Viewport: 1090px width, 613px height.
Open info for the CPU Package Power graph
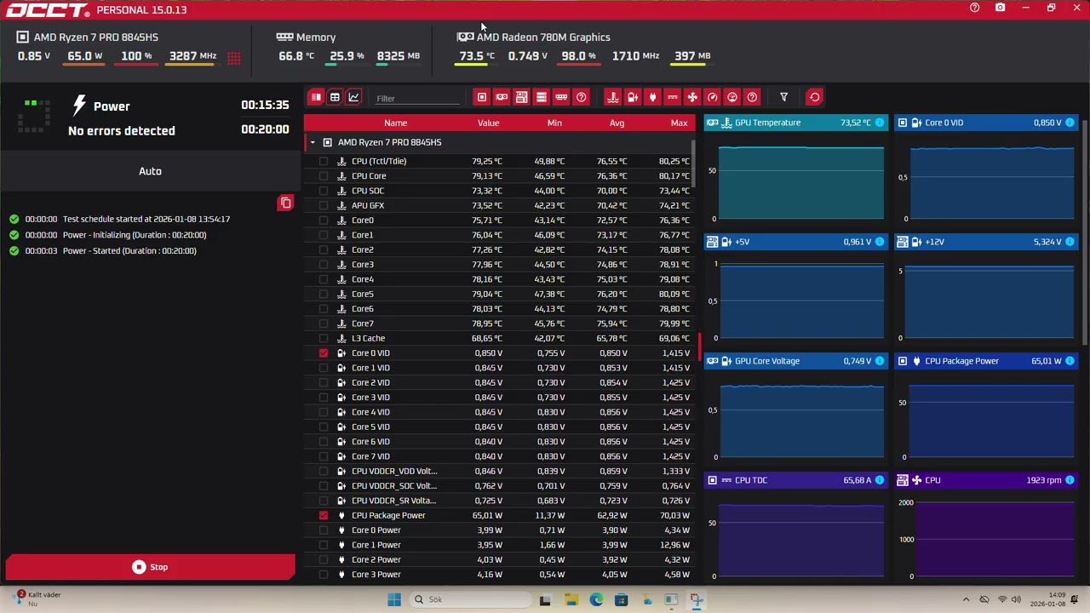pyautogui.click(x=1070, y=361)
